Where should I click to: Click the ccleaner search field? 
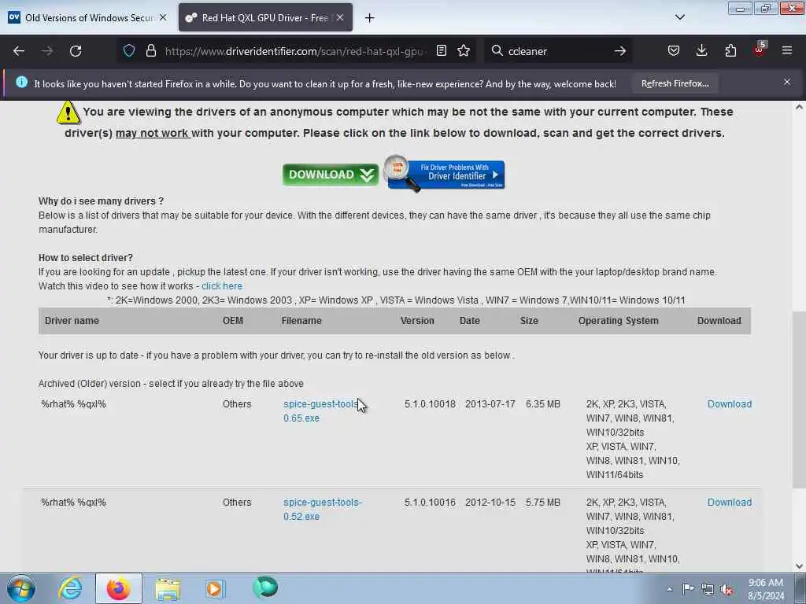(x=558, y=51)
